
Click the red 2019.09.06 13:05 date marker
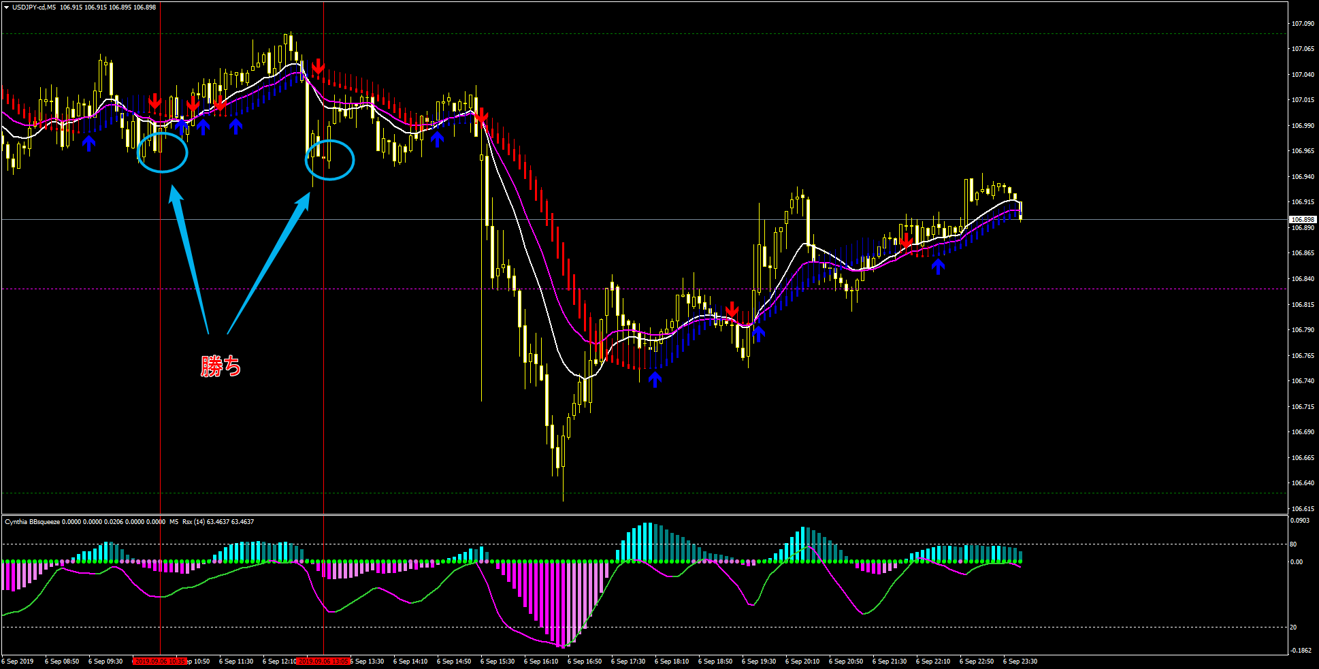click(324, 661)
